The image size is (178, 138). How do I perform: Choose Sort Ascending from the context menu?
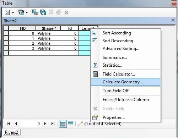pyautogui.click(x=125, y=33)
